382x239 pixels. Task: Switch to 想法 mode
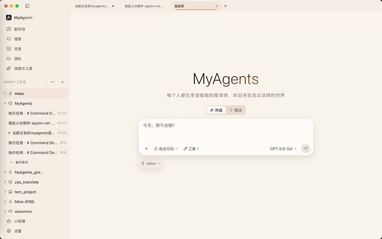[236, 110]
